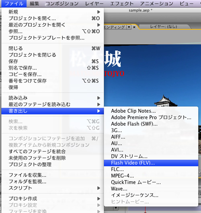The width and height of the screenshot is (201, 213).
Task: Open the エフェクト menu
Action: pyautogui.click(x=122, y=4)
